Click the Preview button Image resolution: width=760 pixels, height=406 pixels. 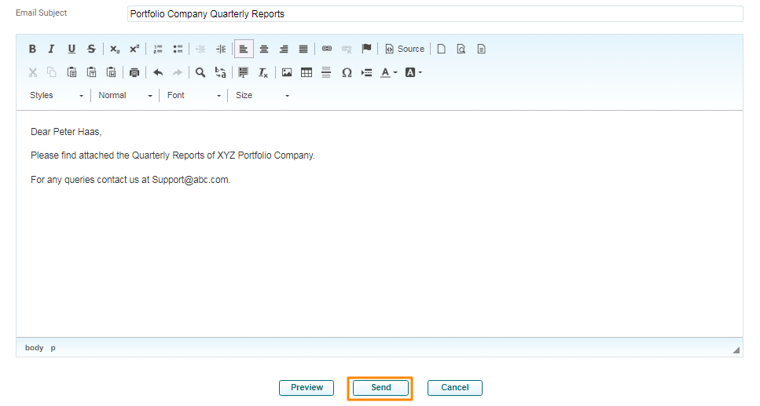point(307,387)
